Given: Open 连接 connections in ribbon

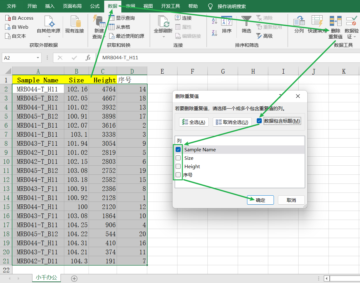Looking at the screenshot, I should (183, 18).
